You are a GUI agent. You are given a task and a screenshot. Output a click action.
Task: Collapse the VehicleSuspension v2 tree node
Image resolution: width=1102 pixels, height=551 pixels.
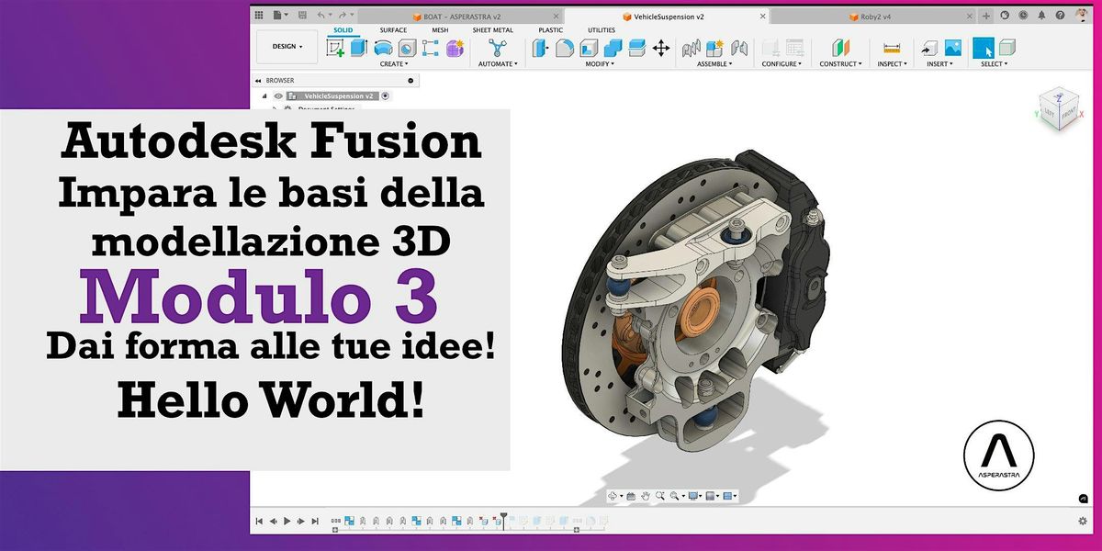coord(264,96)
